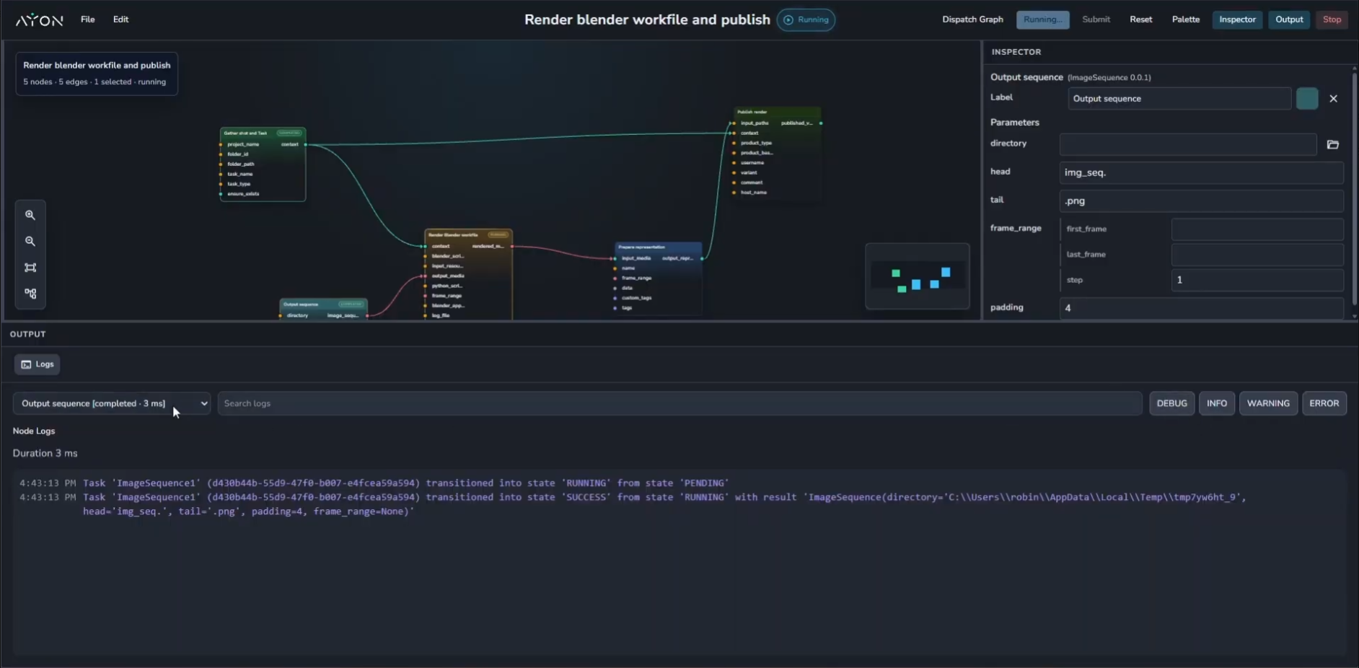This screenshot has width=1359, height=668.
Task: Open the Edit menu
Action: 120,19
